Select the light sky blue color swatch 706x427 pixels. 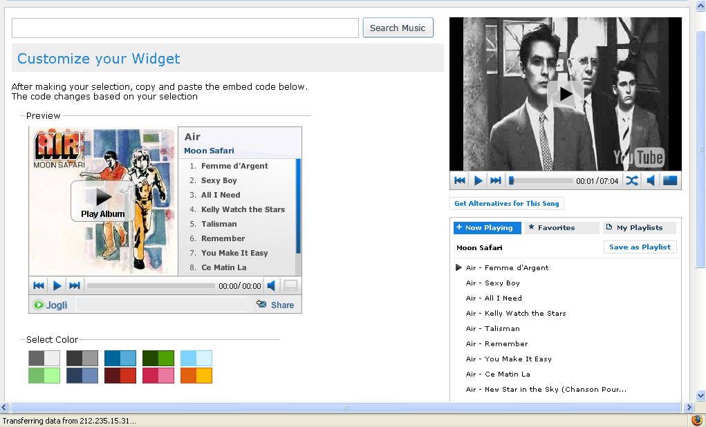click(x=196, y=358)
